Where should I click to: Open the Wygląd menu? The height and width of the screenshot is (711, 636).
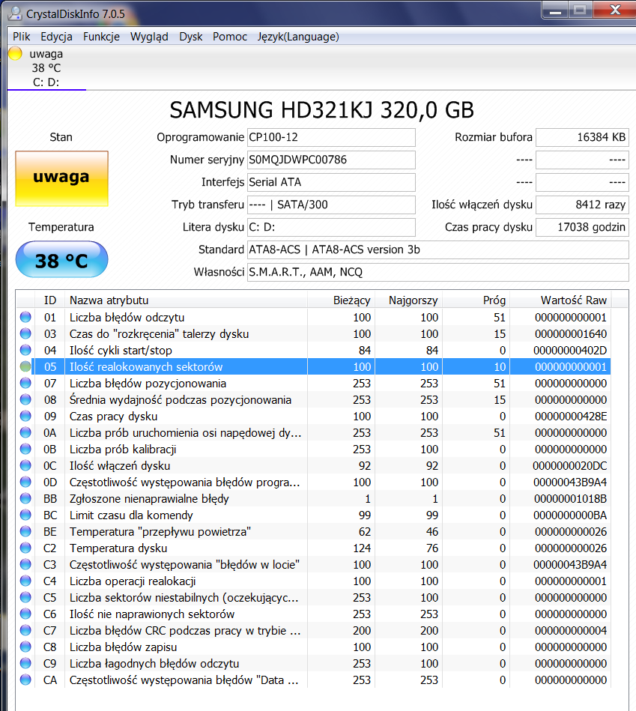(149, 37)
